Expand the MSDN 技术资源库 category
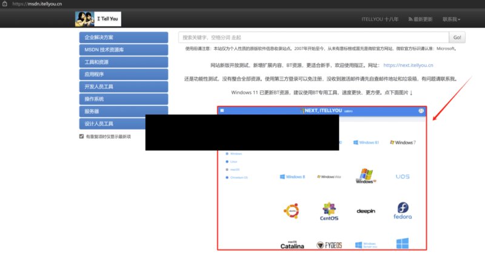The width and height of the screenshot is (485, 266). pos(124,50)
